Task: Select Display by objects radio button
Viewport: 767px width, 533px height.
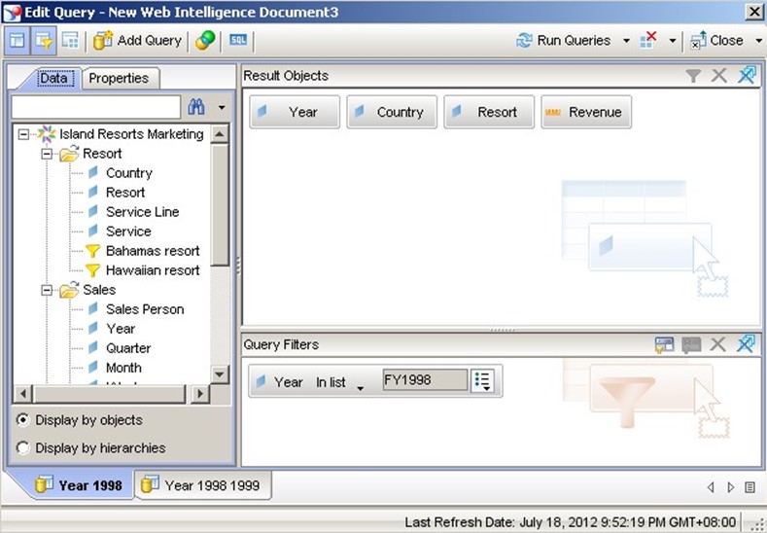Action: (x=22, y=420)
